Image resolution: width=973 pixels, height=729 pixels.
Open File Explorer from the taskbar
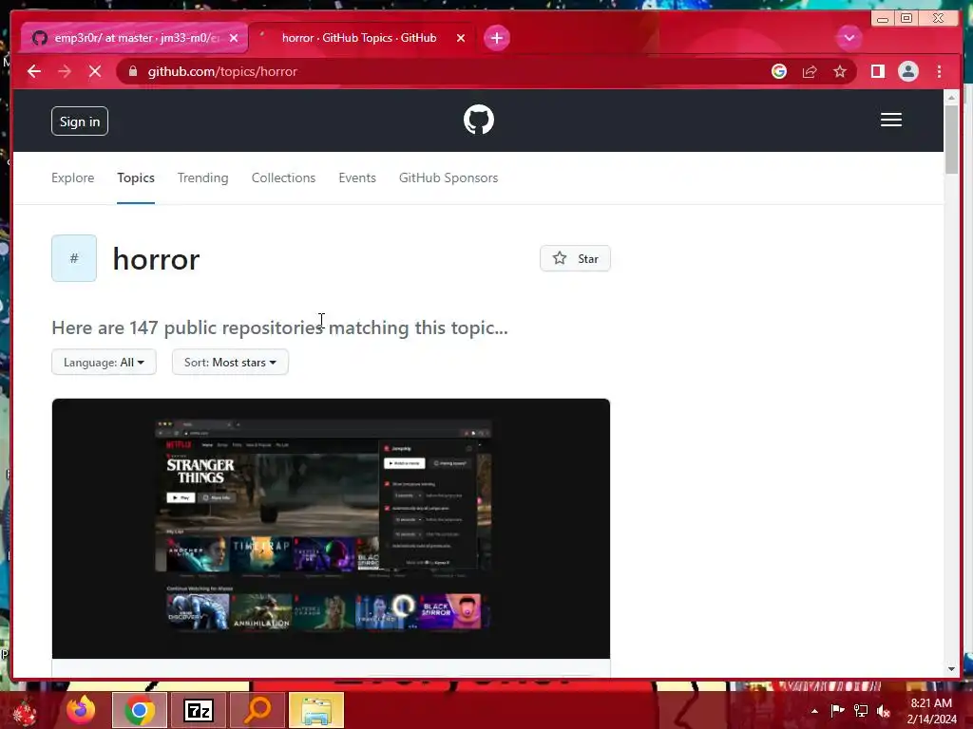(x=316, y=710)
